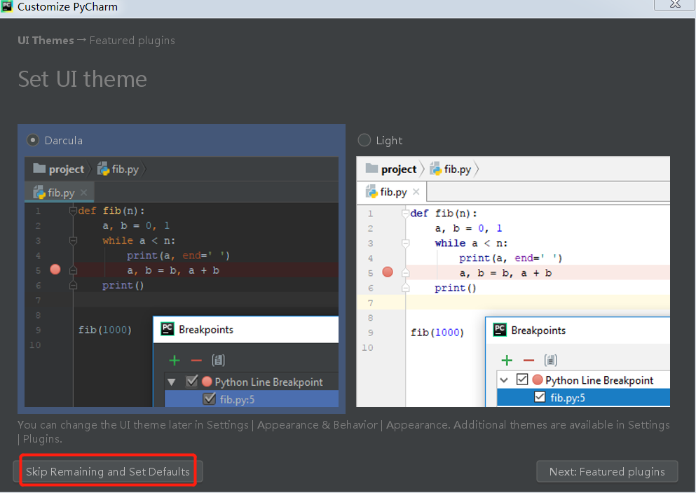696x493 pixels.
Task: Go to Next: Featured plugins
Action: 607,471
